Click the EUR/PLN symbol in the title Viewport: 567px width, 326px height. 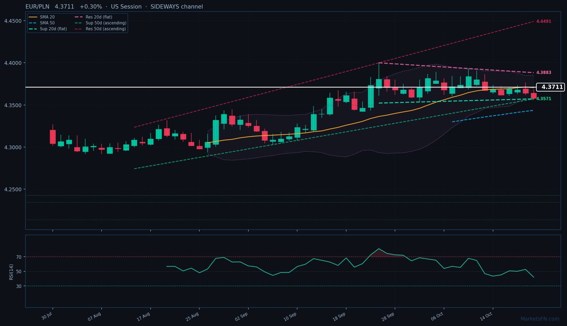pyautogui.click(x=38, y=7)
